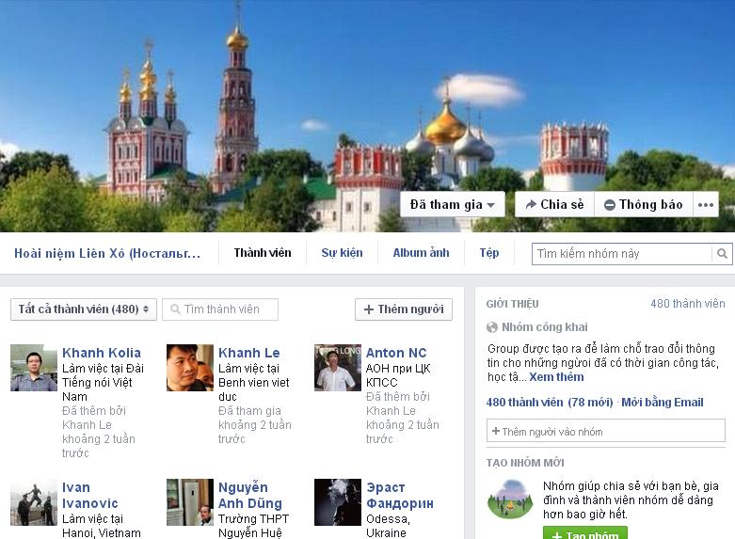The height and width of the screenshot is (539, 735).
Task: Click Эраст Фандорин's profile photo
Action: [338, 502]
